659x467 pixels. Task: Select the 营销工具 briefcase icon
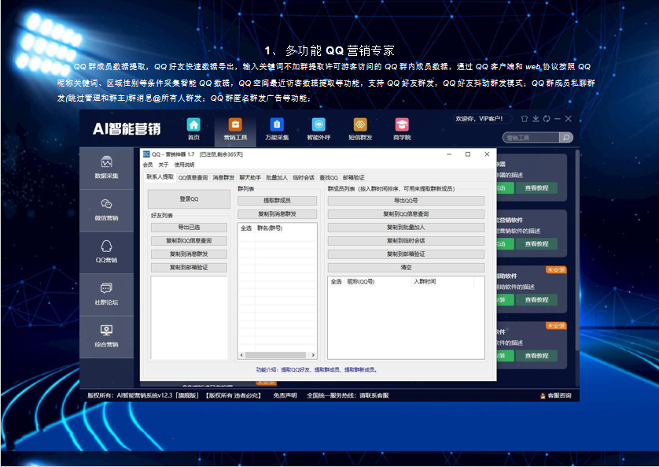pos(235,125)
